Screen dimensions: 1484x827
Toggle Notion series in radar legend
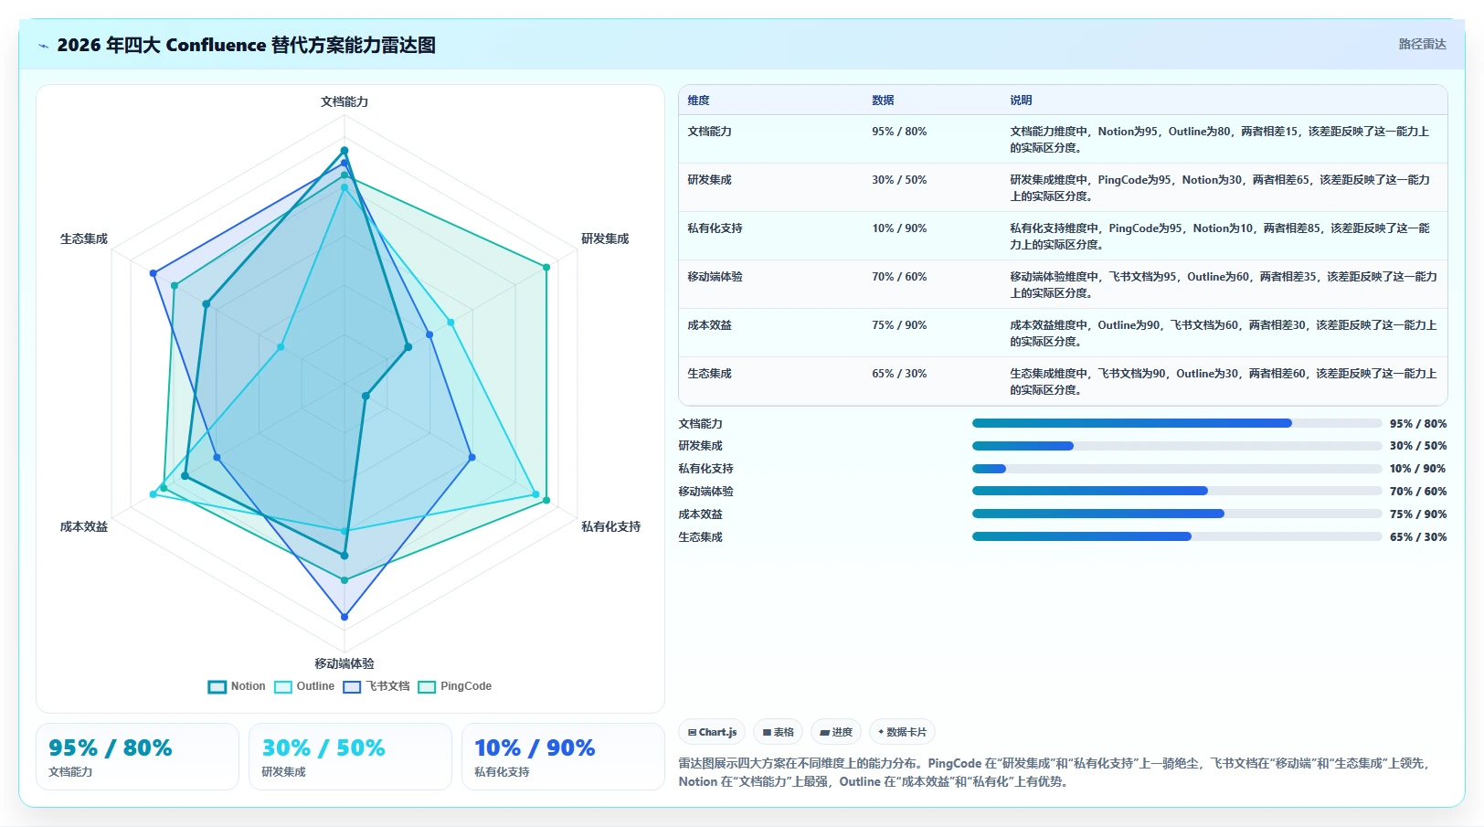[x=237, y=686]
